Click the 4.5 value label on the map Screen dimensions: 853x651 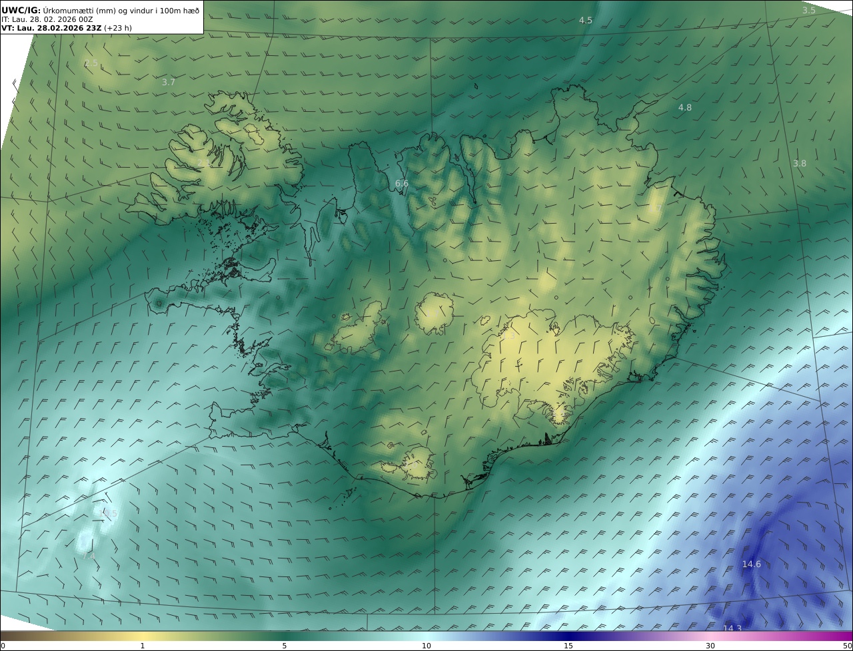pos(585,21)
